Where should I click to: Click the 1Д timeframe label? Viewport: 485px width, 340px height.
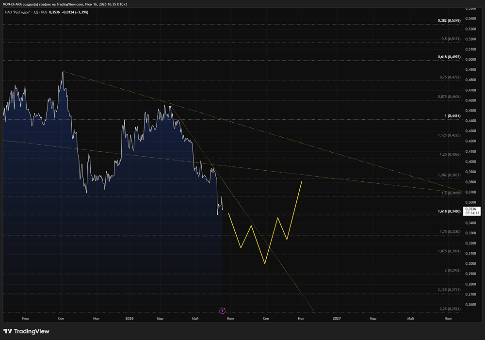pyautogui.click(x=35, y=12)
